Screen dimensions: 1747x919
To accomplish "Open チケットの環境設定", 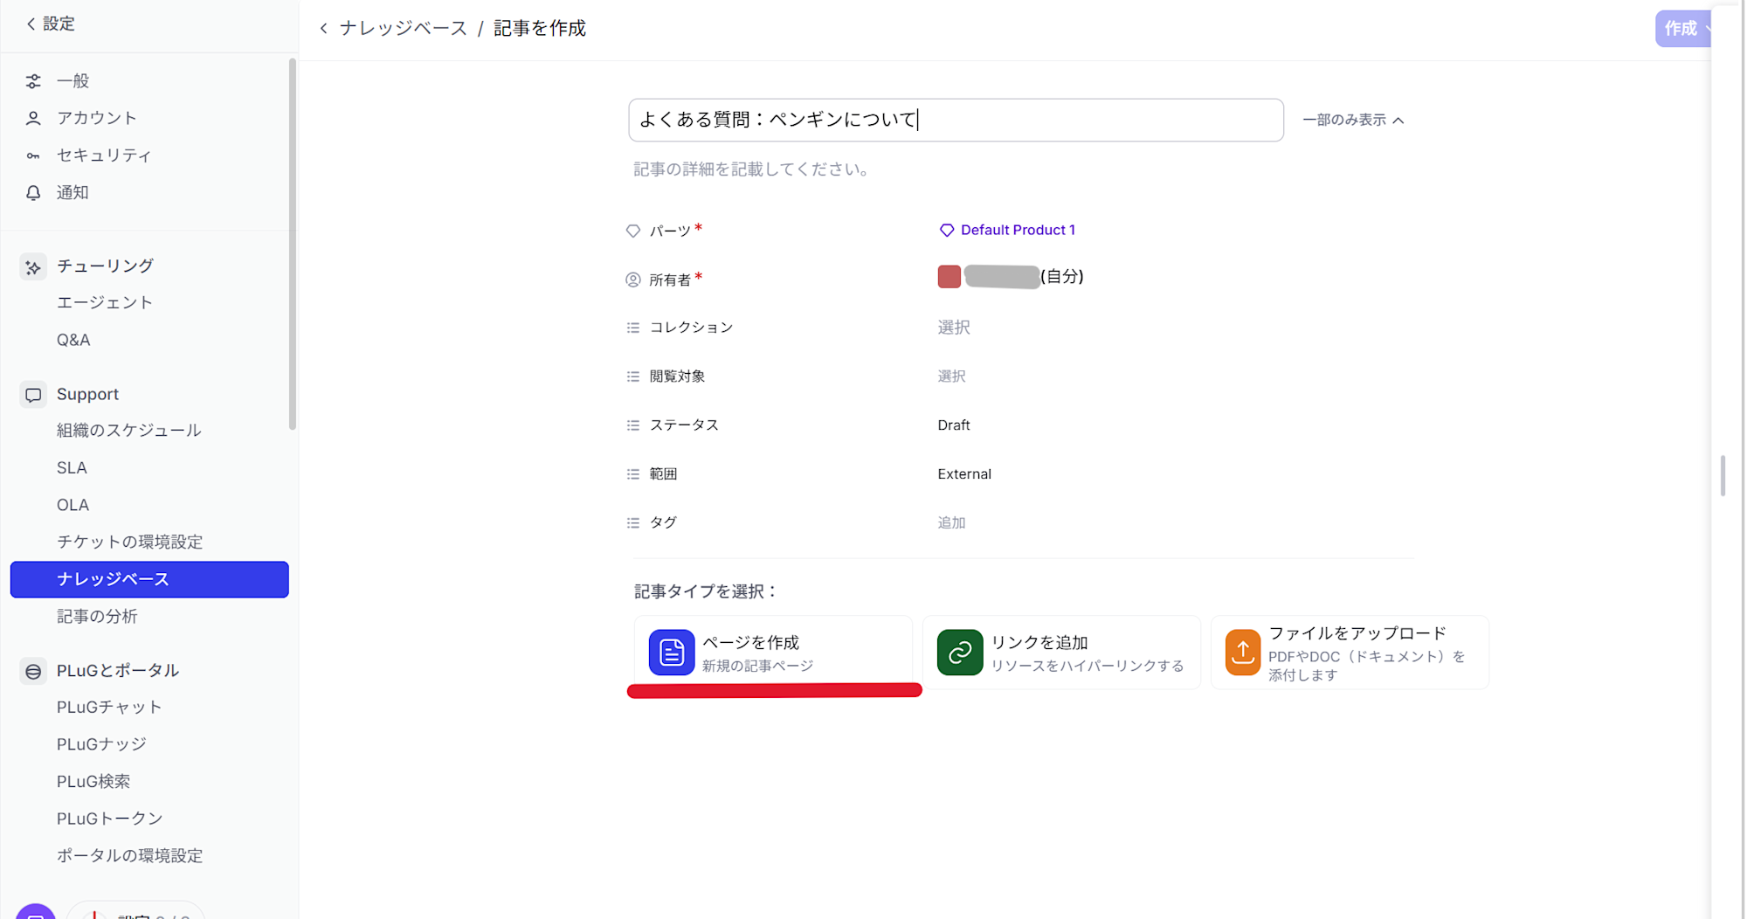I will (x=130, y=542).
